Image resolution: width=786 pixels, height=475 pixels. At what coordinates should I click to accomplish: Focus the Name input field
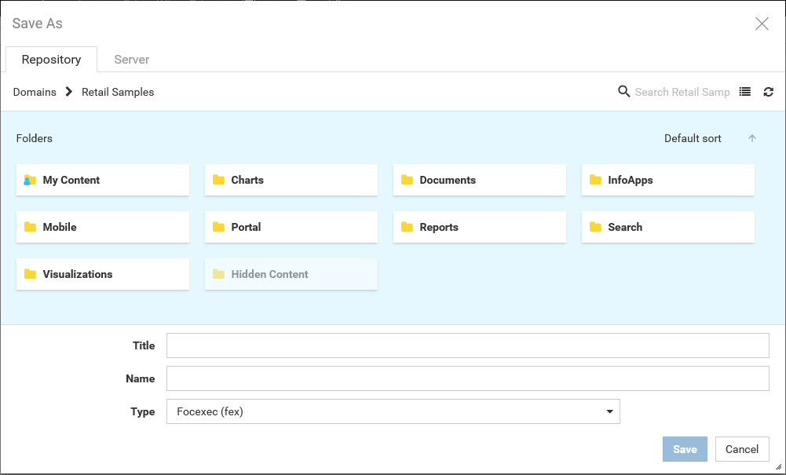pyautogui.click(x=468, y=378)
